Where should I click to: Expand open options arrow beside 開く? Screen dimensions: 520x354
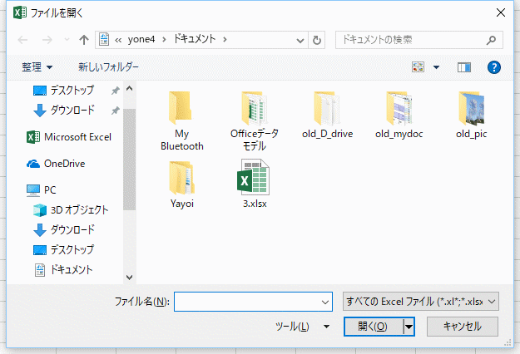pos(409,327)
